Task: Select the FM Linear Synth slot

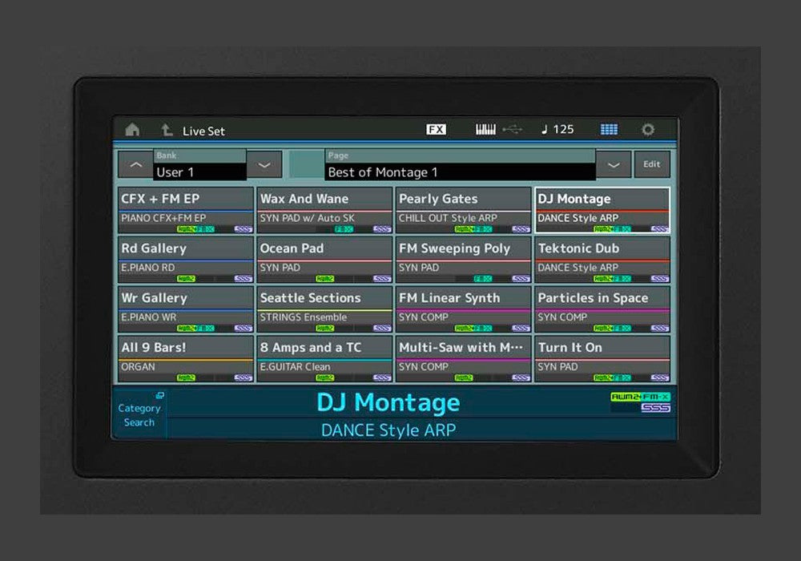Action: [464, 309]
